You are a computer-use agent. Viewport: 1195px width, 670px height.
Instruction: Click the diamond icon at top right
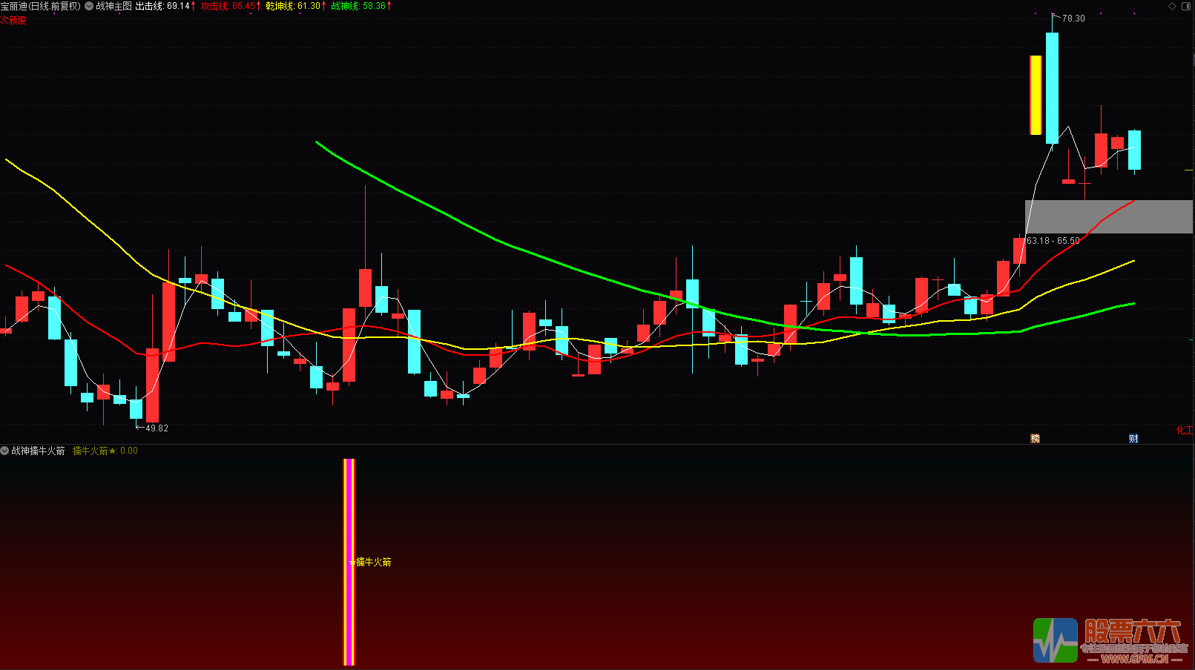coord(1172,6)
